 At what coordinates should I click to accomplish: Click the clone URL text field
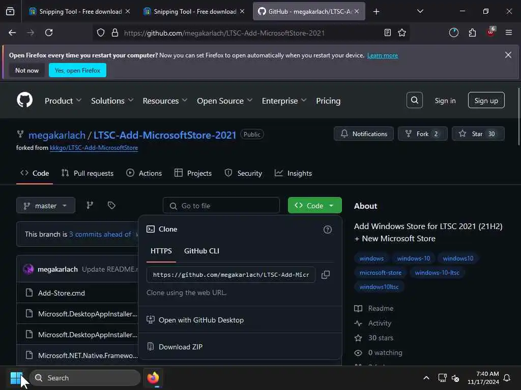(230, 275)
